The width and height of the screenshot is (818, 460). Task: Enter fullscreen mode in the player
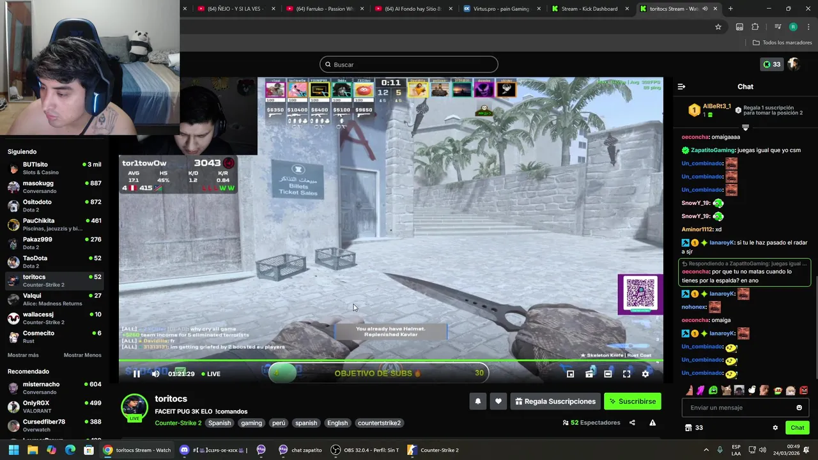[x=626, y=374]
